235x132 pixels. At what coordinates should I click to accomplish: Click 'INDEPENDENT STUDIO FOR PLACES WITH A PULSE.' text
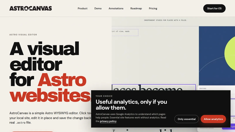pyautogui.click(x=165, y=20)
